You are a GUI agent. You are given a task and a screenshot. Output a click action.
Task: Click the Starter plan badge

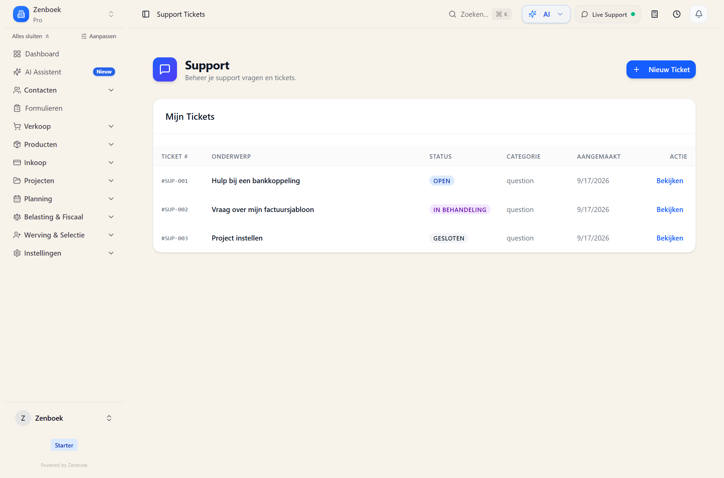pos(64,445)
